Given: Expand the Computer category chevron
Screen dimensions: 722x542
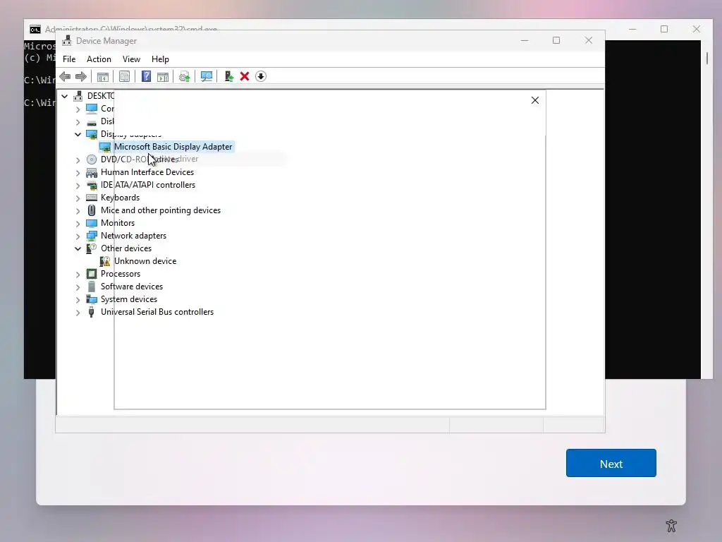Looking at the screenshot, I should pos(78,109).
